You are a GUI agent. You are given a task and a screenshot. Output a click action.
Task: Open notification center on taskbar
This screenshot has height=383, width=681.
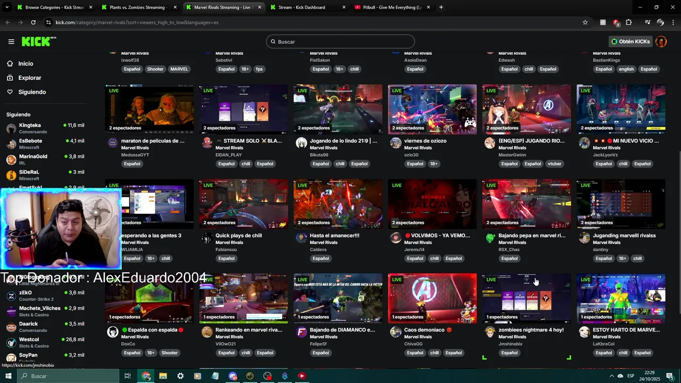(x=670, y=376)
